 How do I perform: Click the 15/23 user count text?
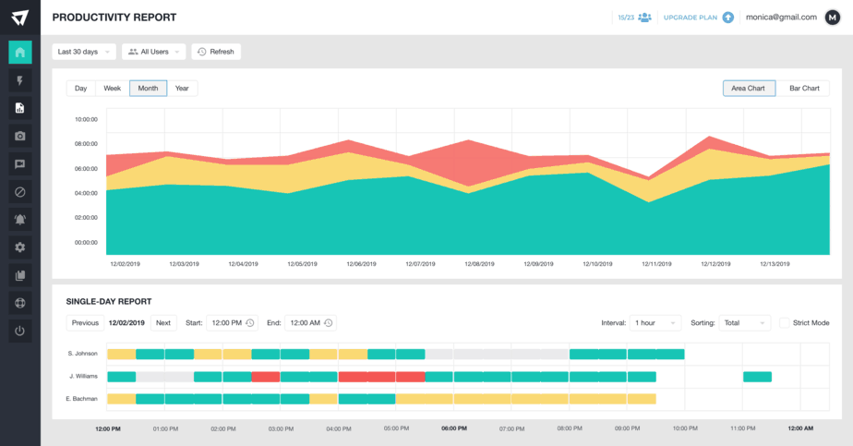pos(626,18)
